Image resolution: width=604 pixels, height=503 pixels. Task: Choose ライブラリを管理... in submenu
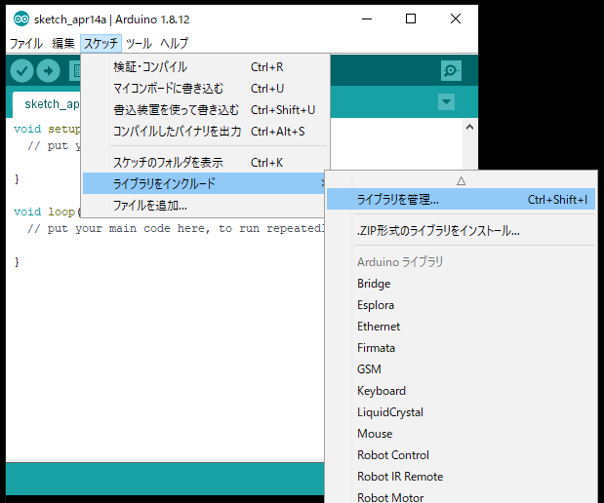(x=462, y=200)
